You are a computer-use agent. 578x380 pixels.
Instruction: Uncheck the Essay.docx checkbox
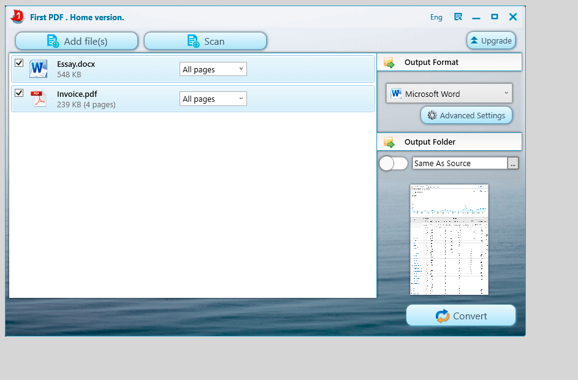tap(19, 63)
